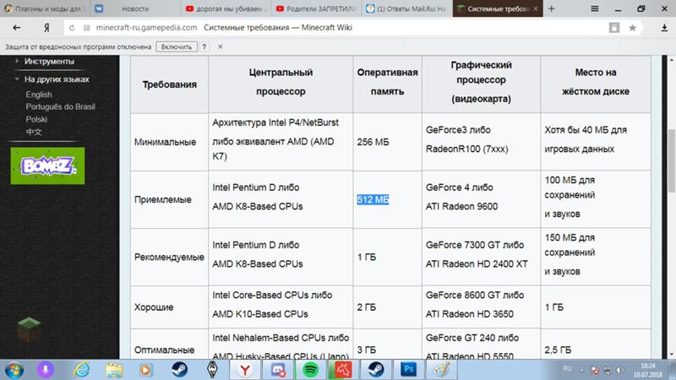
Task: Open Discord from the taskbar
Action: point(278,370)
